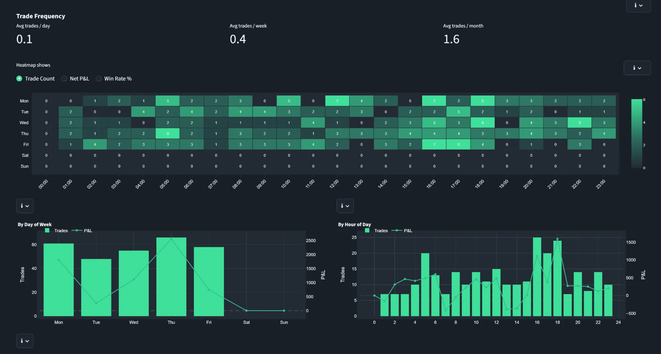Click the Mon 12:00 heatmap cell showing 7
This screenshot has width=661, height=354.
click(x=337, y=101)
